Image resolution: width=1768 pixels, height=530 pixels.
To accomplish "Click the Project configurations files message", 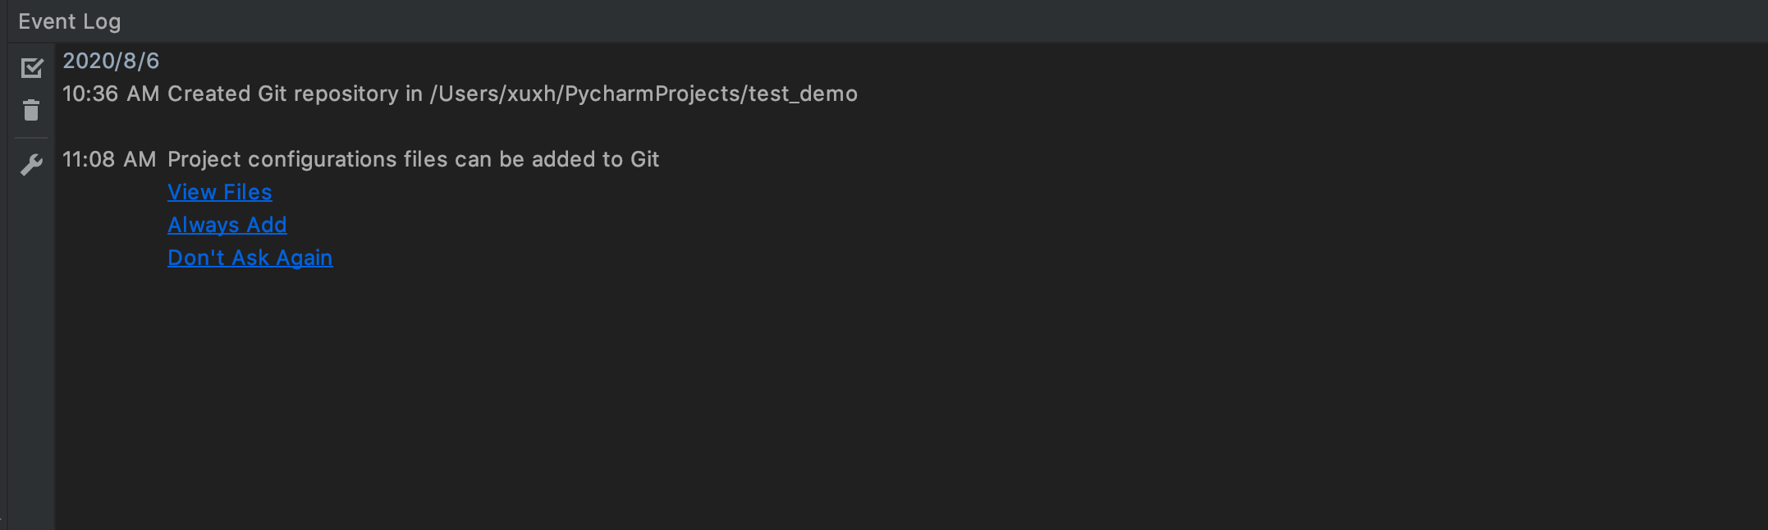I will [413, 159].
